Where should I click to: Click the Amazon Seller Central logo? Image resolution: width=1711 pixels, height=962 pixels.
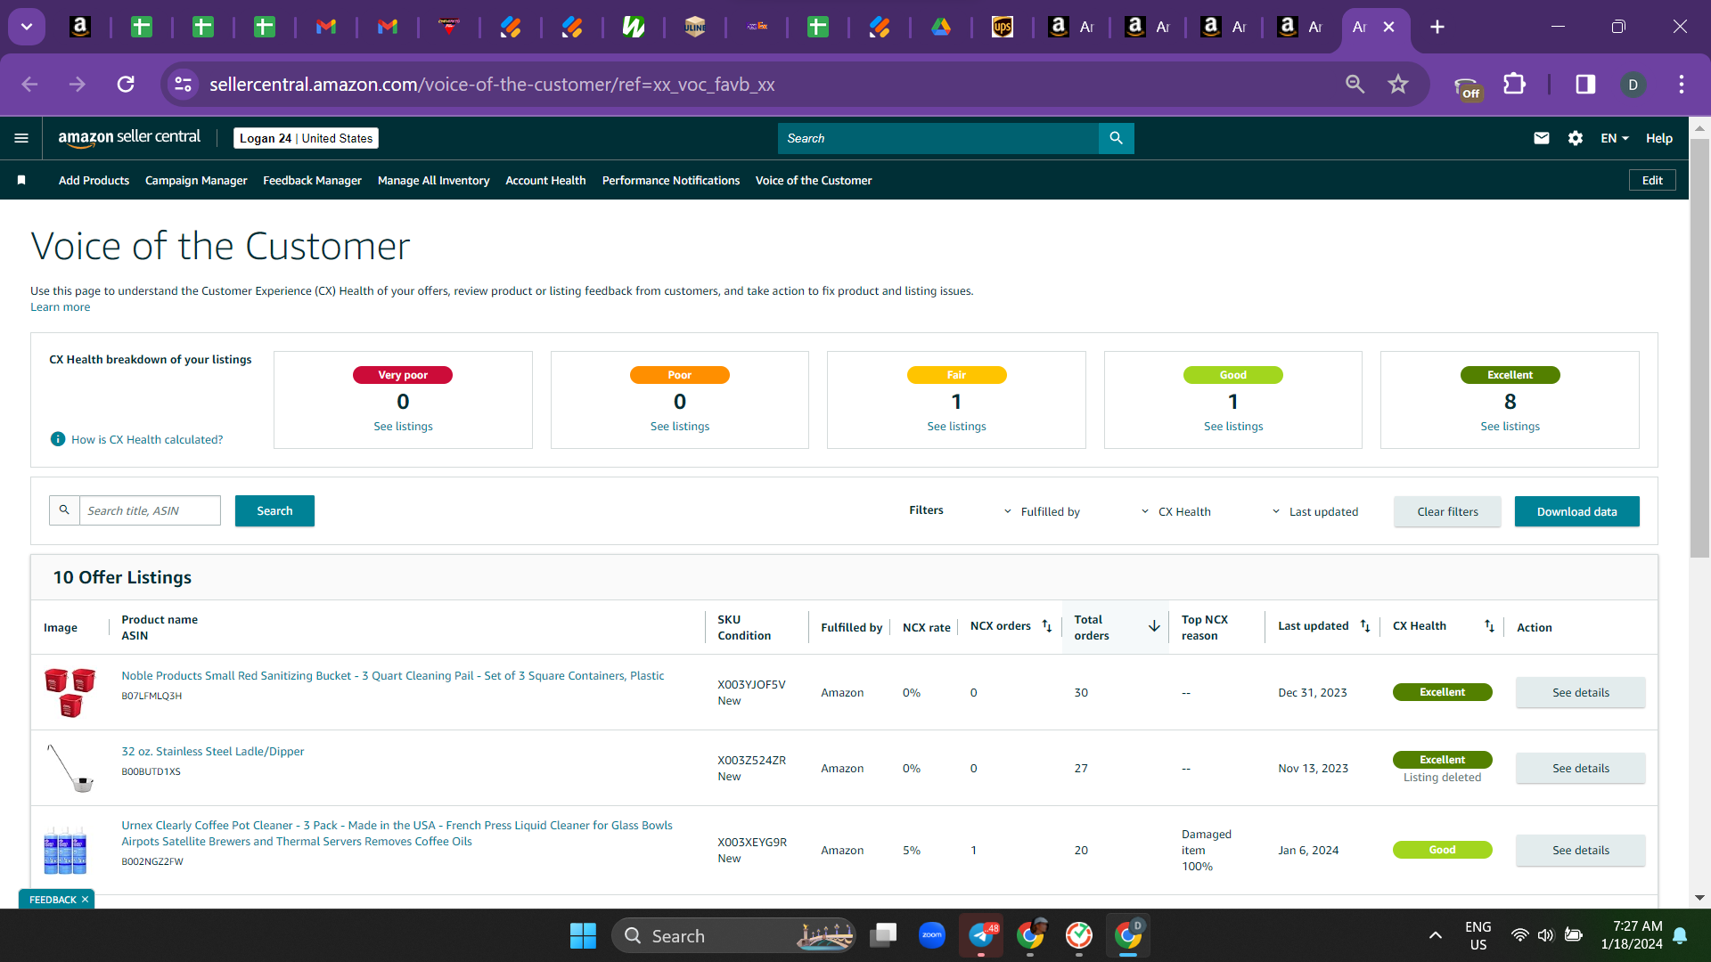coord(129,137)
